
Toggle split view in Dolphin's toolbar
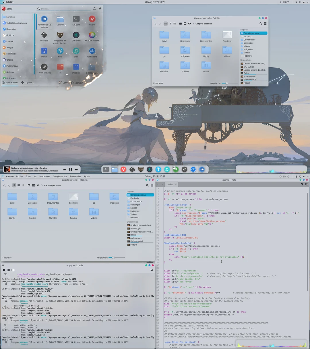click(x=185, y=24)
